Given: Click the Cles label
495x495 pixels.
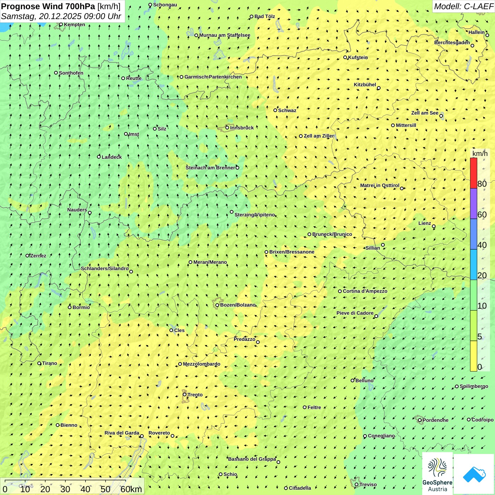Looking at the screenshot, I should [x=179, y=330].
